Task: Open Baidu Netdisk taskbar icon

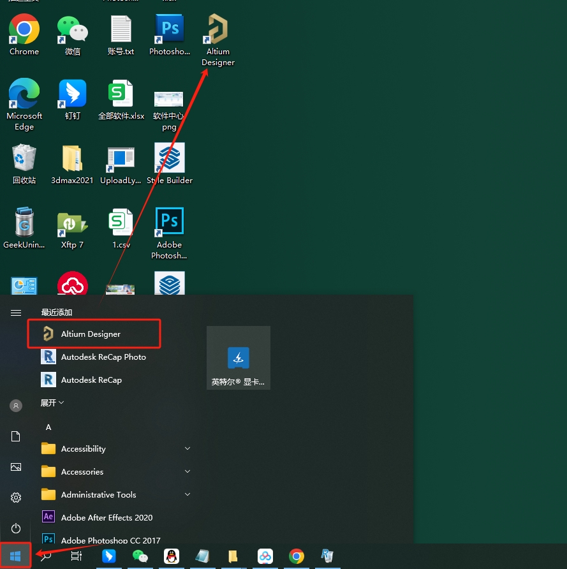Action: (265, 556)
